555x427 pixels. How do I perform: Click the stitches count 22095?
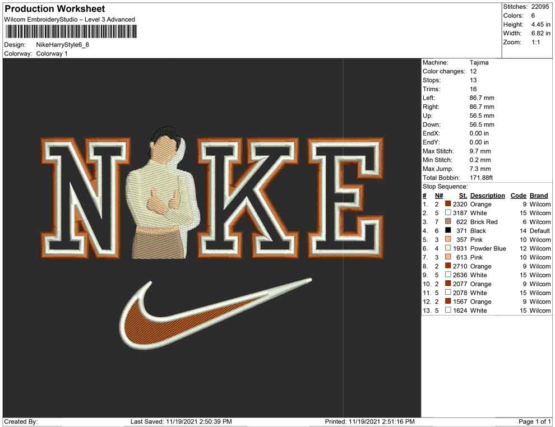(540, 7)
